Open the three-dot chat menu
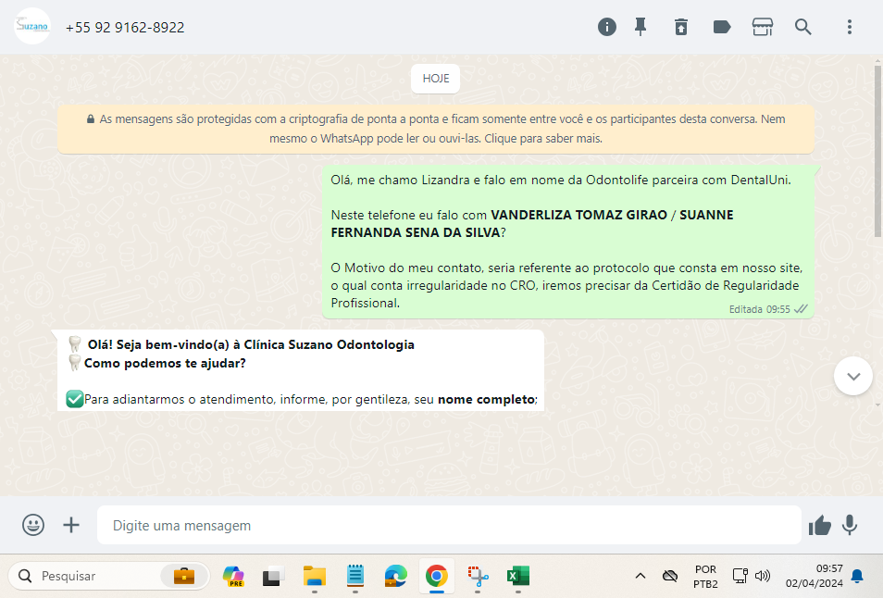 (849, 27)
